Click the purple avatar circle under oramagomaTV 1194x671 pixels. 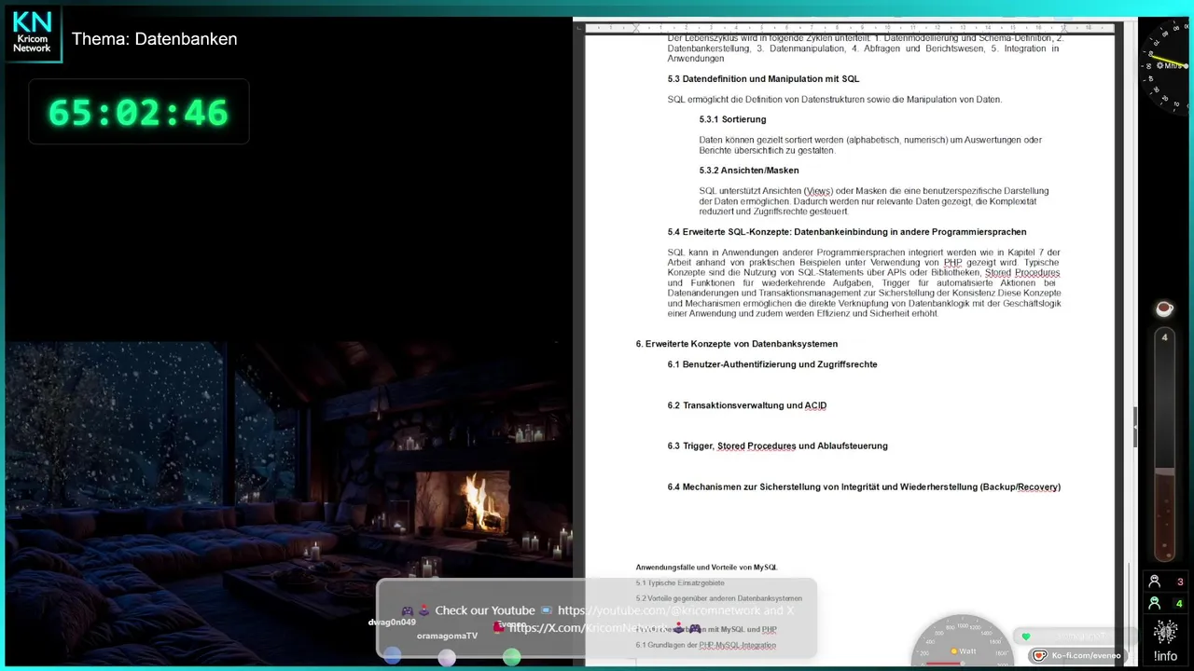pyautogui.click(x=447, y=657)
